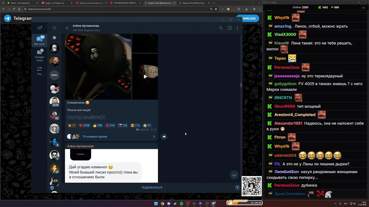
Task: Toggle the channel info side panel
Action: [x=229, y=28]
